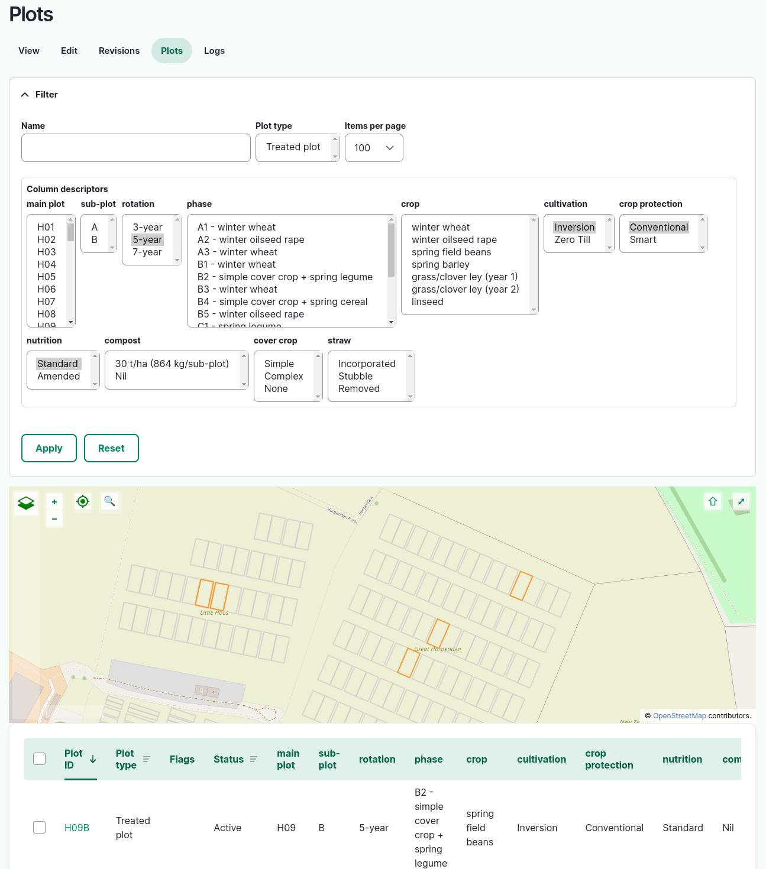Image resolution: width=766 pixels, height=869 pixels.
Task: Open the OpenStreetMap attribution link
Action: click(x=679, y=715)
